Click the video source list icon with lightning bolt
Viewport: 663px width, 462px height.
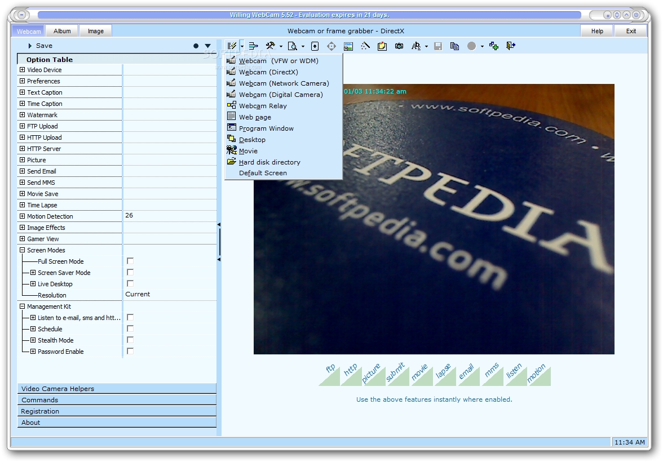[x=232, y=46]
